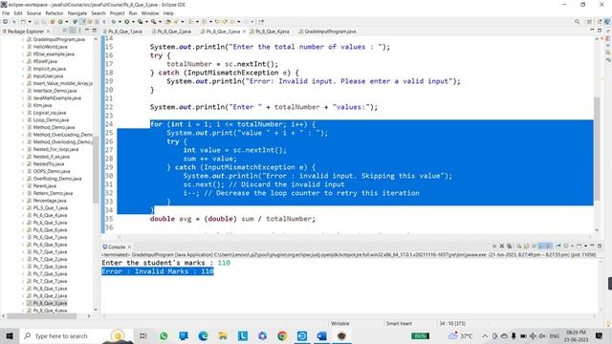This screenshot has width=612, height=344.
Task: Click the green Run button in toolbar
Action: 127,21
